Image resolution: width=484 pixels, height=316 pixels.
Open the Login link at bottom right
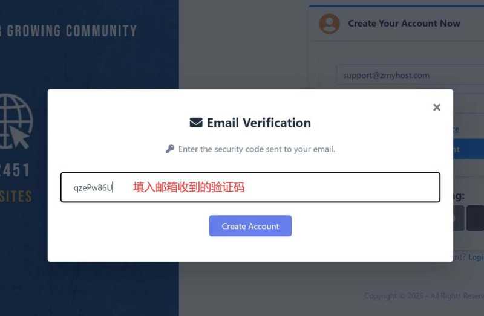click(476, 257)
